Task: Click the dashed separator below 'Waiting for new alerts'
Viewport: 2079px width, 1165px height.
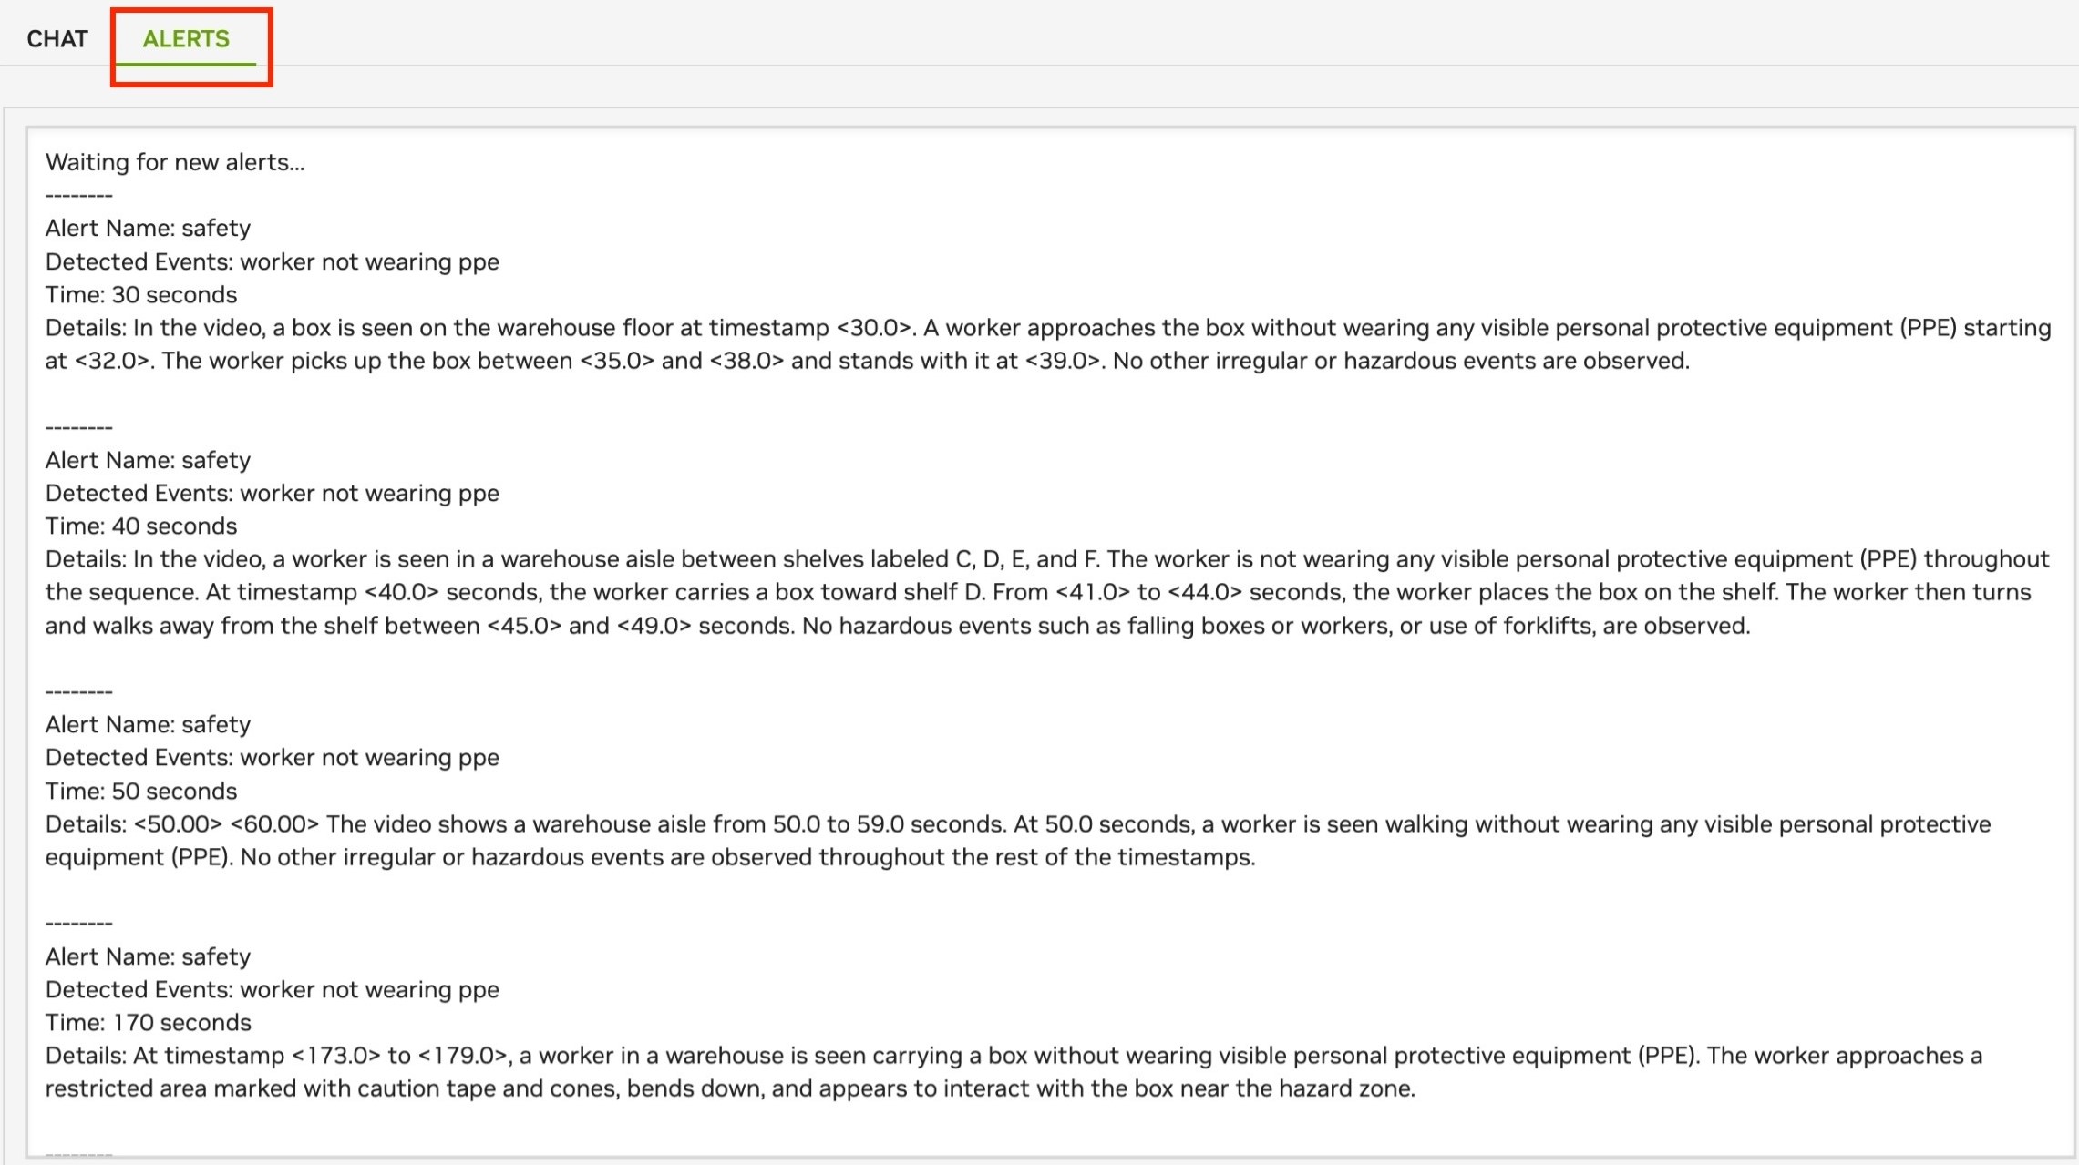Action: tap(79, 196)
